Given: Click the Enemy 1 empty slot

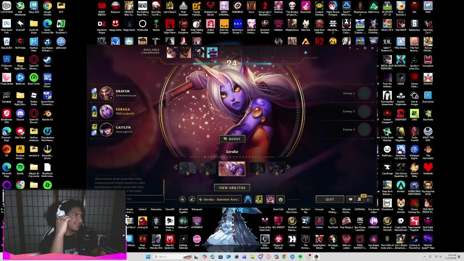Looking at the screenshot, I should coord(364,94).
